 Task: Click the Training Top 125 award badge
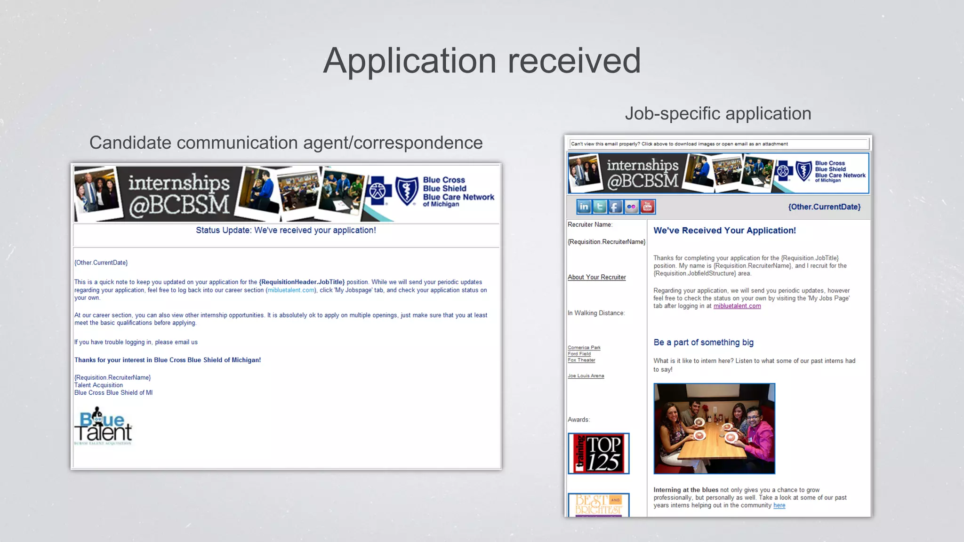click(598, 454)
